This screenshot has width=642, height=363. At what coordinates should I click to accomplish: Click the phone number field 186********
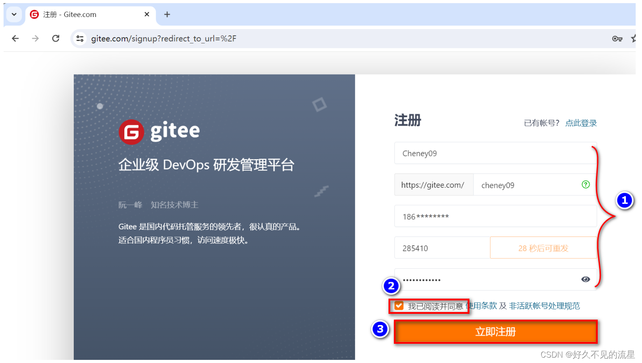point(495,216)
